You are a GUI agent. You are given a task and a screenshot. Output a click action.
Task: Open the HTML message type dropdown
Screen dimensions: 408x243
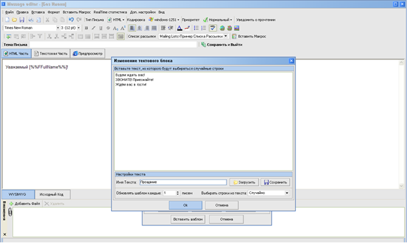pyautogui.click(x=116, y=20)
